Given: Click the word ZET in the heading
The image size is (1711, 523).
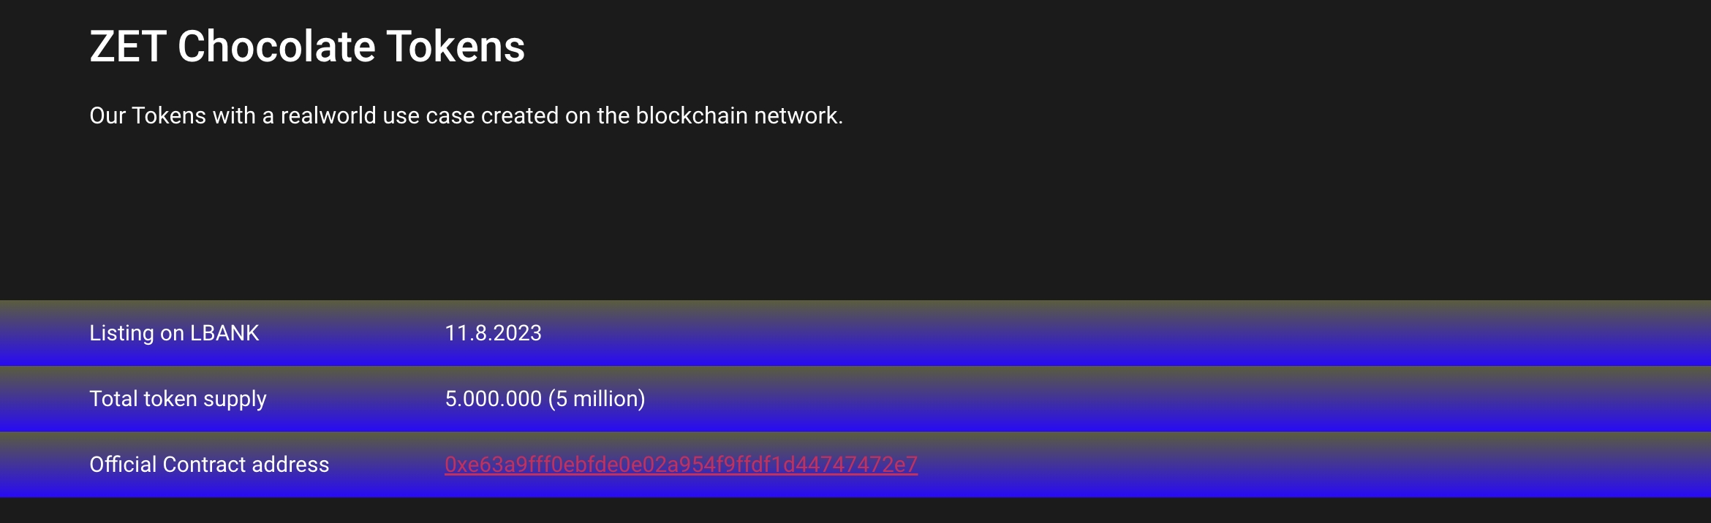Looking at the screenshot, I should pos(127,47).
